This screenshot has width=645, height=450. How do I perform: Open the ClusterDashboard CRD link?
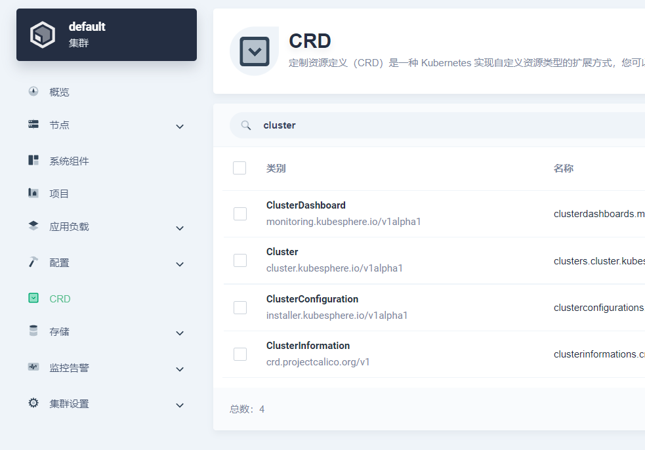tap(306, 205)
